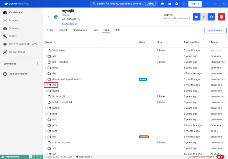Expand the root folder
The height and width of the screenshot is (159, 228).
click(x=46, y=131)
